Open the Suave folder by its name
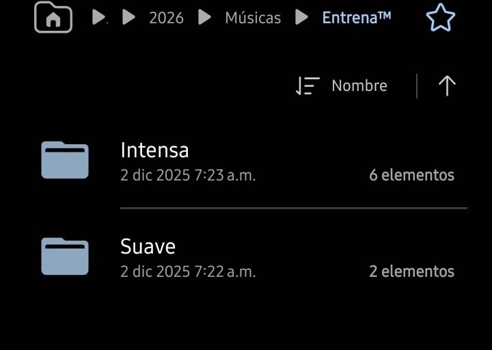Viewport: 492px width, 350px height. point(148,246)
